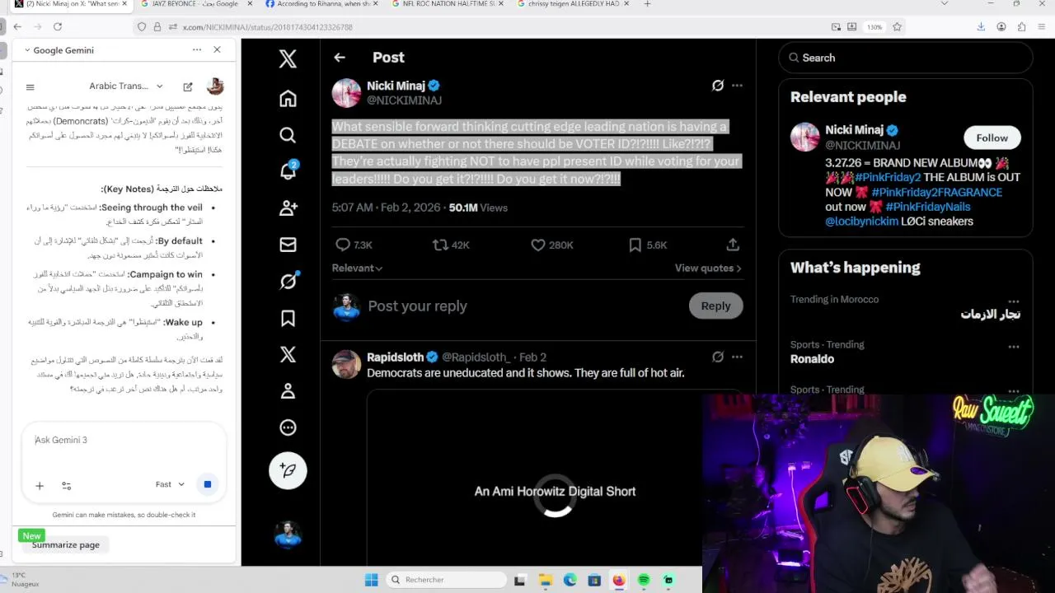This screenshot has height=593, width=1055.
Task: Open Notifications bell in X sidebar
Action: [x=288, y=171]
